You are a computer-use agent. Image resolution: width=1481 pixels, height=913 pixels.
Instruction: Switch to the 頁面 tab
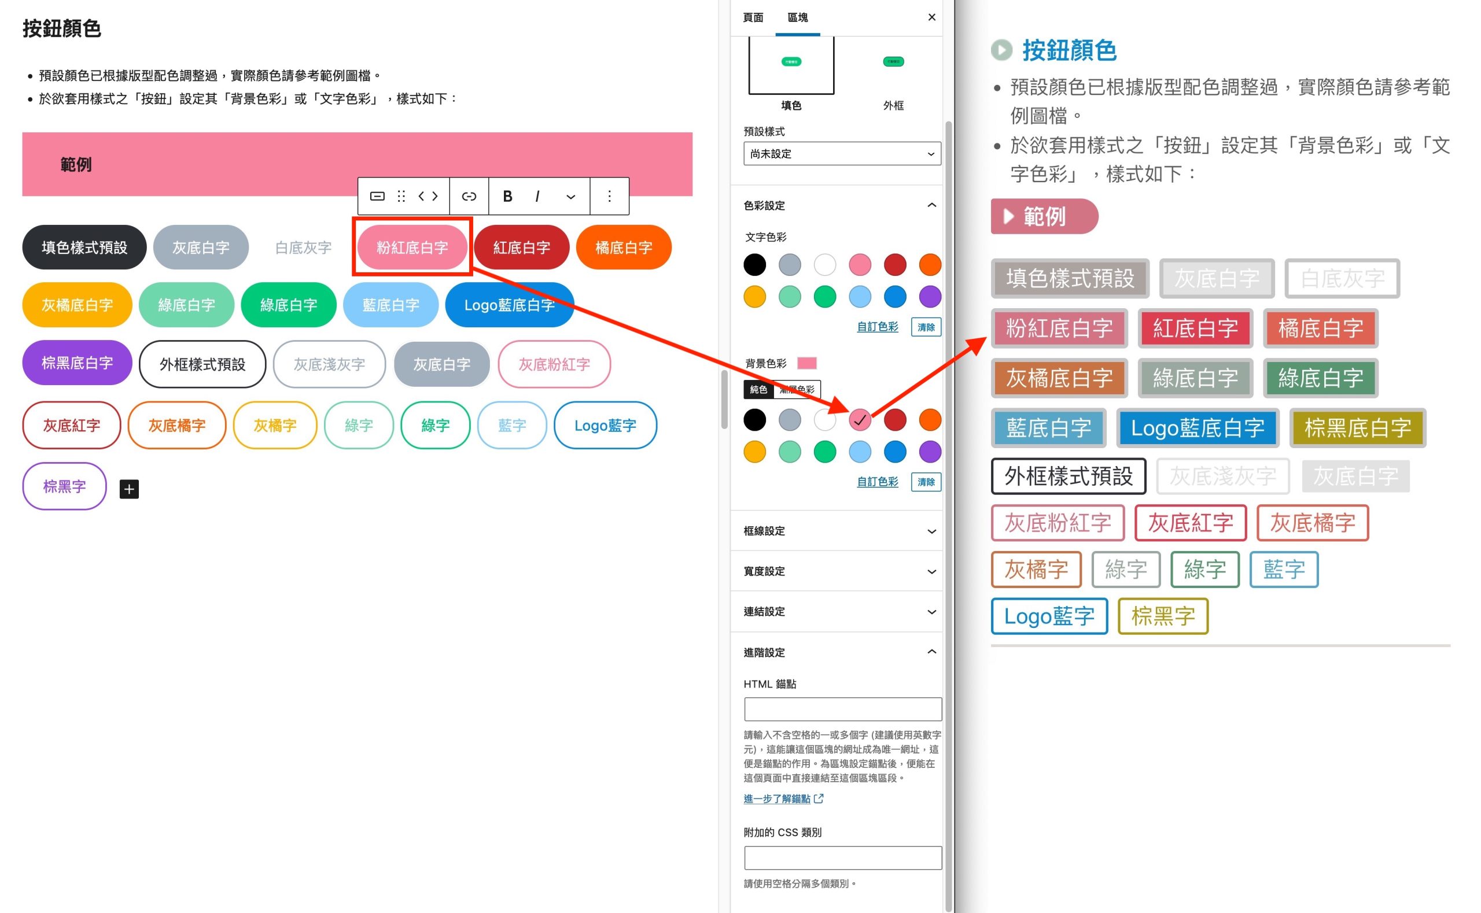coord(753,17)
